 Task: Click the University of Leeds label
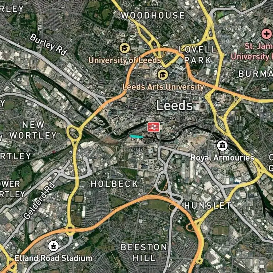point(124,60)
